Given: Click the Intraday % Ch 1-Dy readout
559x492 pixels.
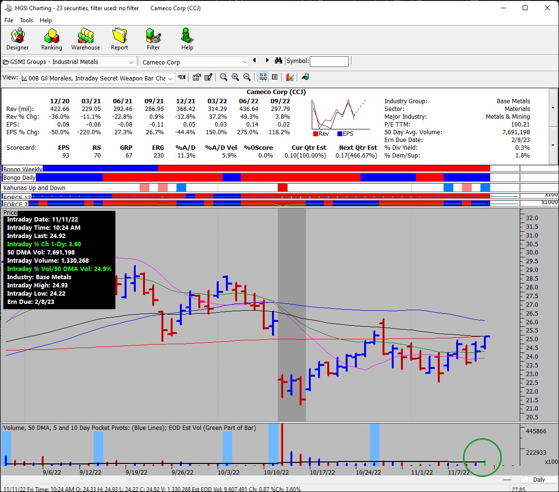Looking at the screenshot, I should [x=44, y=244].
